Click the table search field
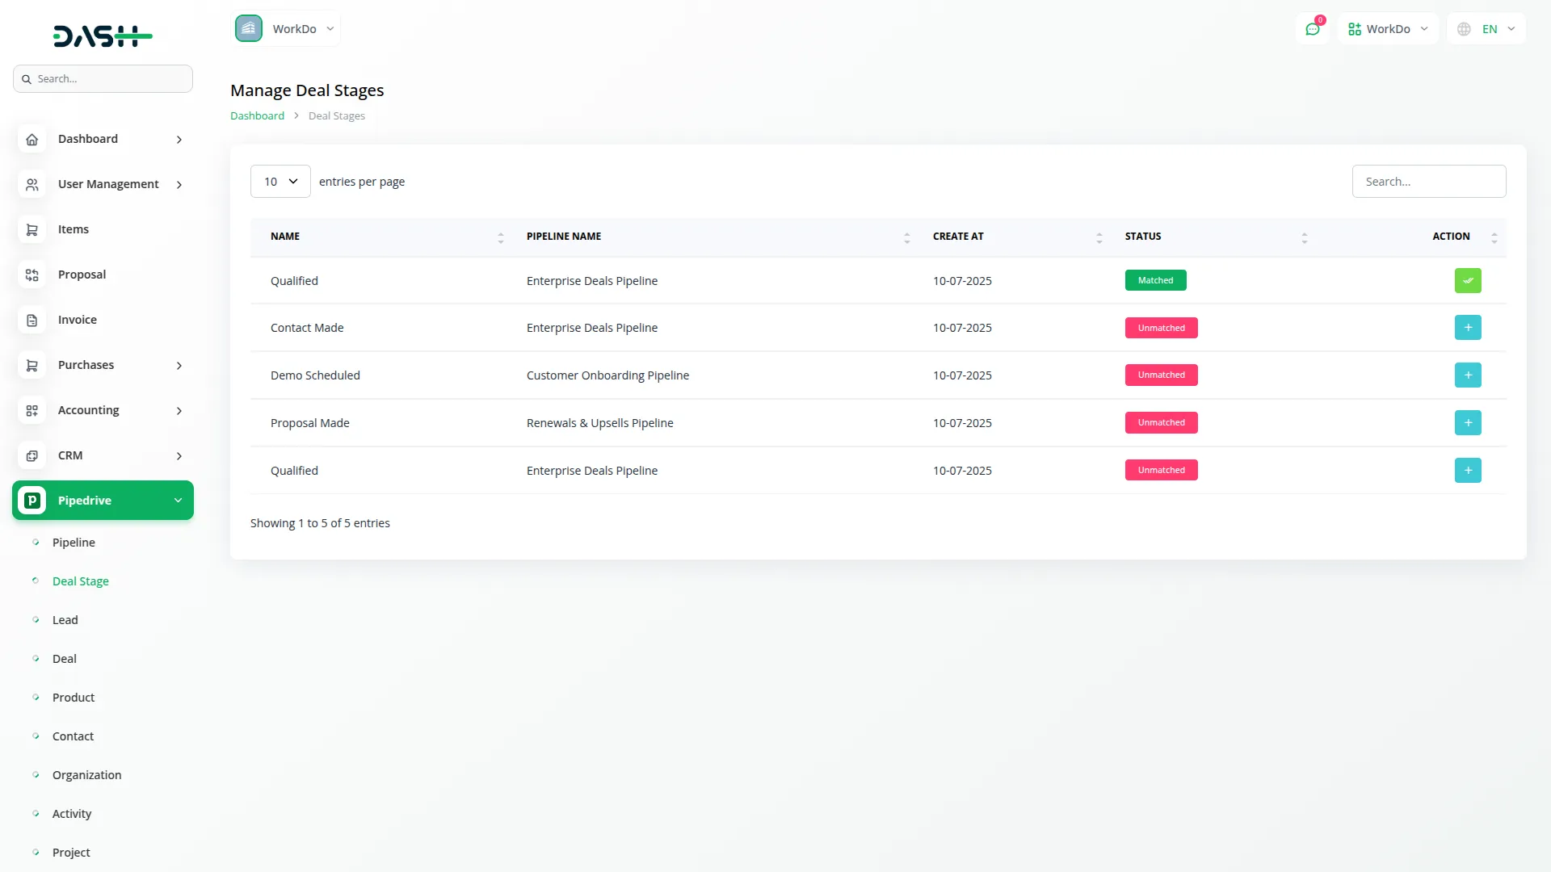 point(1429,181)
